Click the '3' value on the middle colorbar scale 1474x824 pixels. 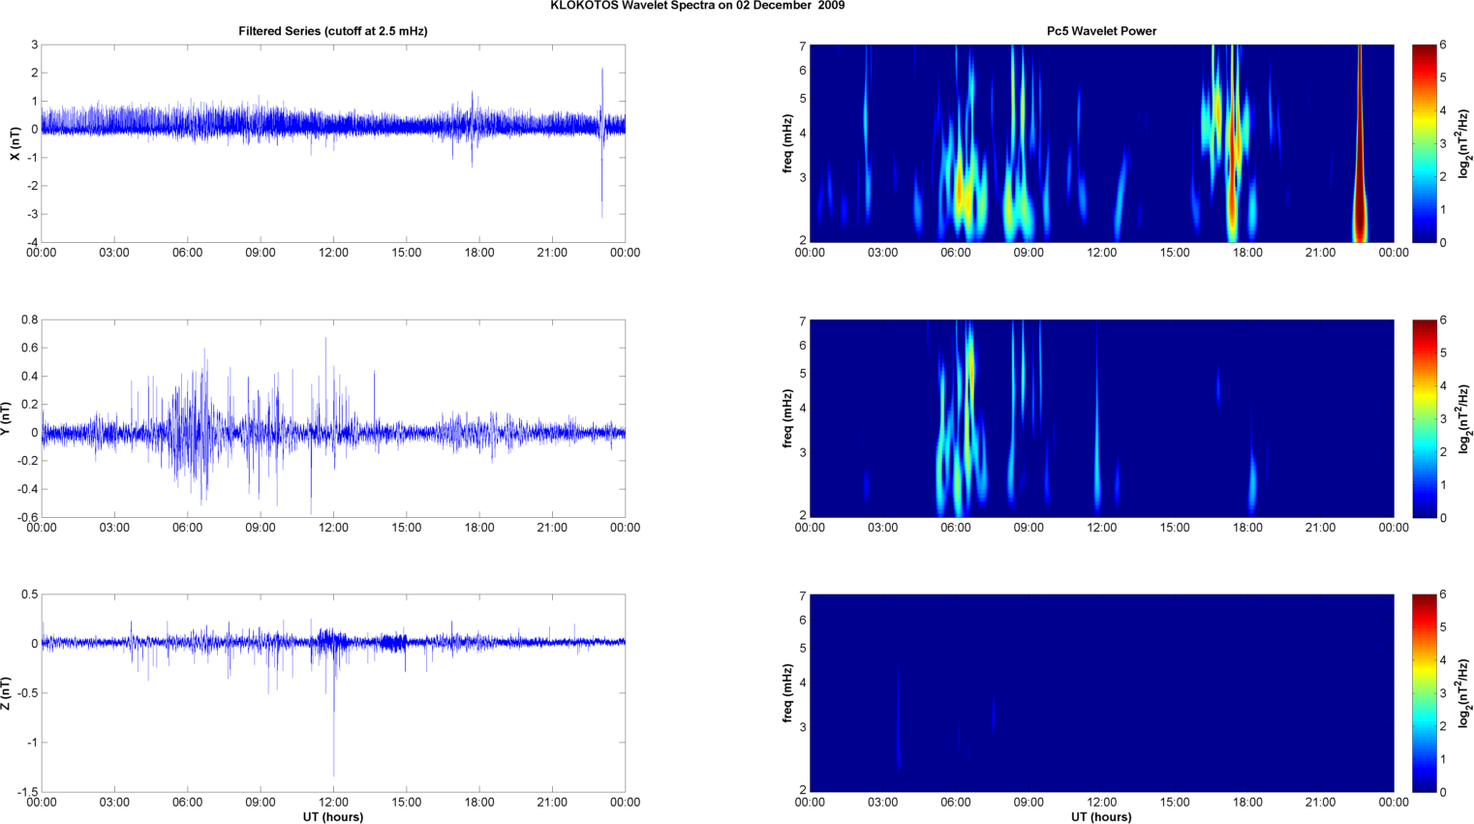tap(1443, 418)
